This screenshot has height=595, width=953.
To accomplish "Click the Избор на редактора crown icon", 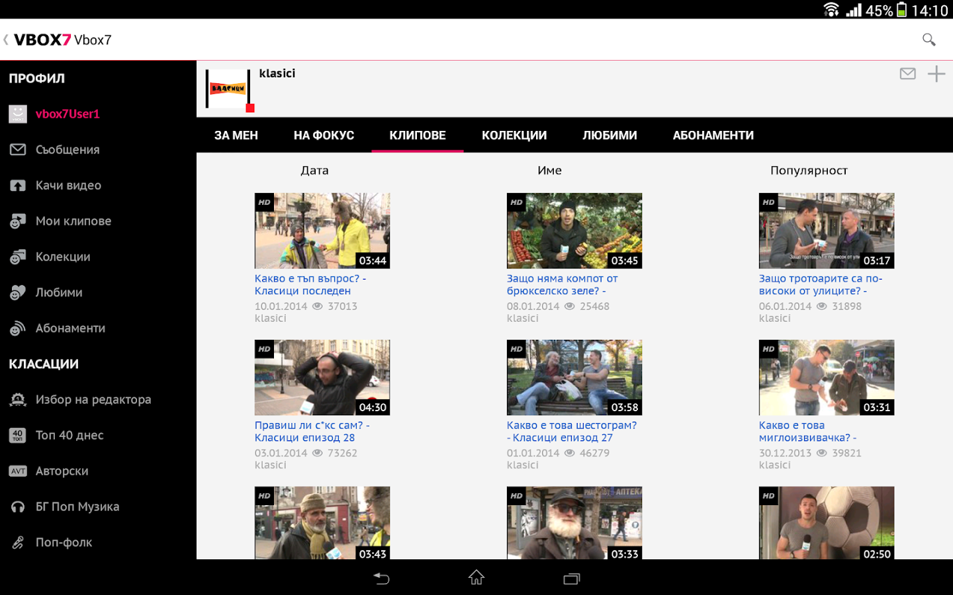I will click(x=18, y=399).
